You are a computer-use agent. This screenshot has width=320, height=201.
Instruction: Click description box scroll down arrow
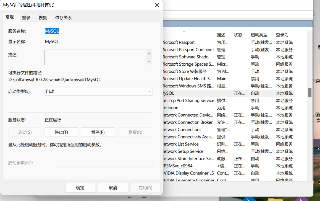(149, 61)
